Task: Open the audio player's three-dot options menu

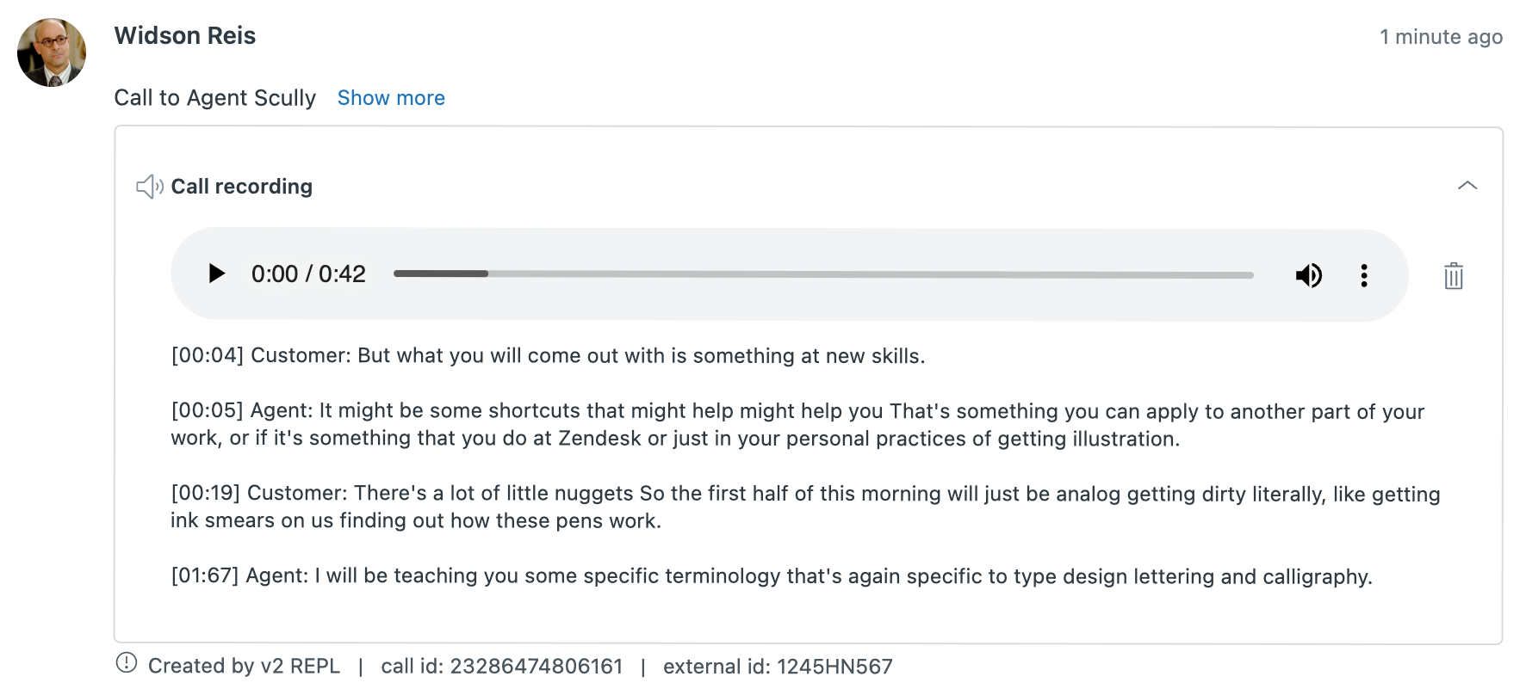Action: click(x=1364, y=275)
